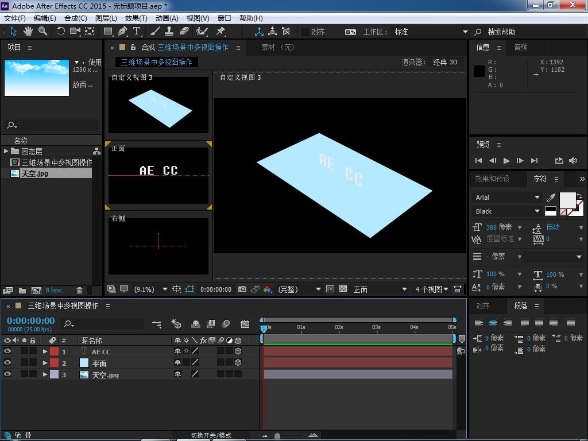Click the red label color of layer 1
Viewport: 588px width, 441px height.
point(54,351)
